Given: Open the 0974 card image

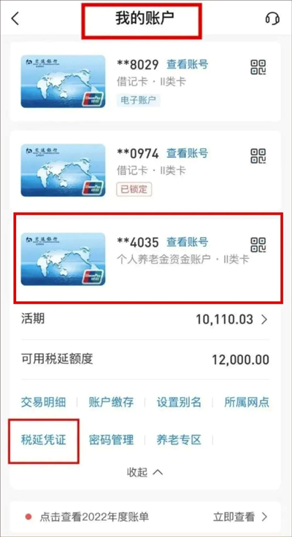Looking at the screenshot, I should click(63, 170).
